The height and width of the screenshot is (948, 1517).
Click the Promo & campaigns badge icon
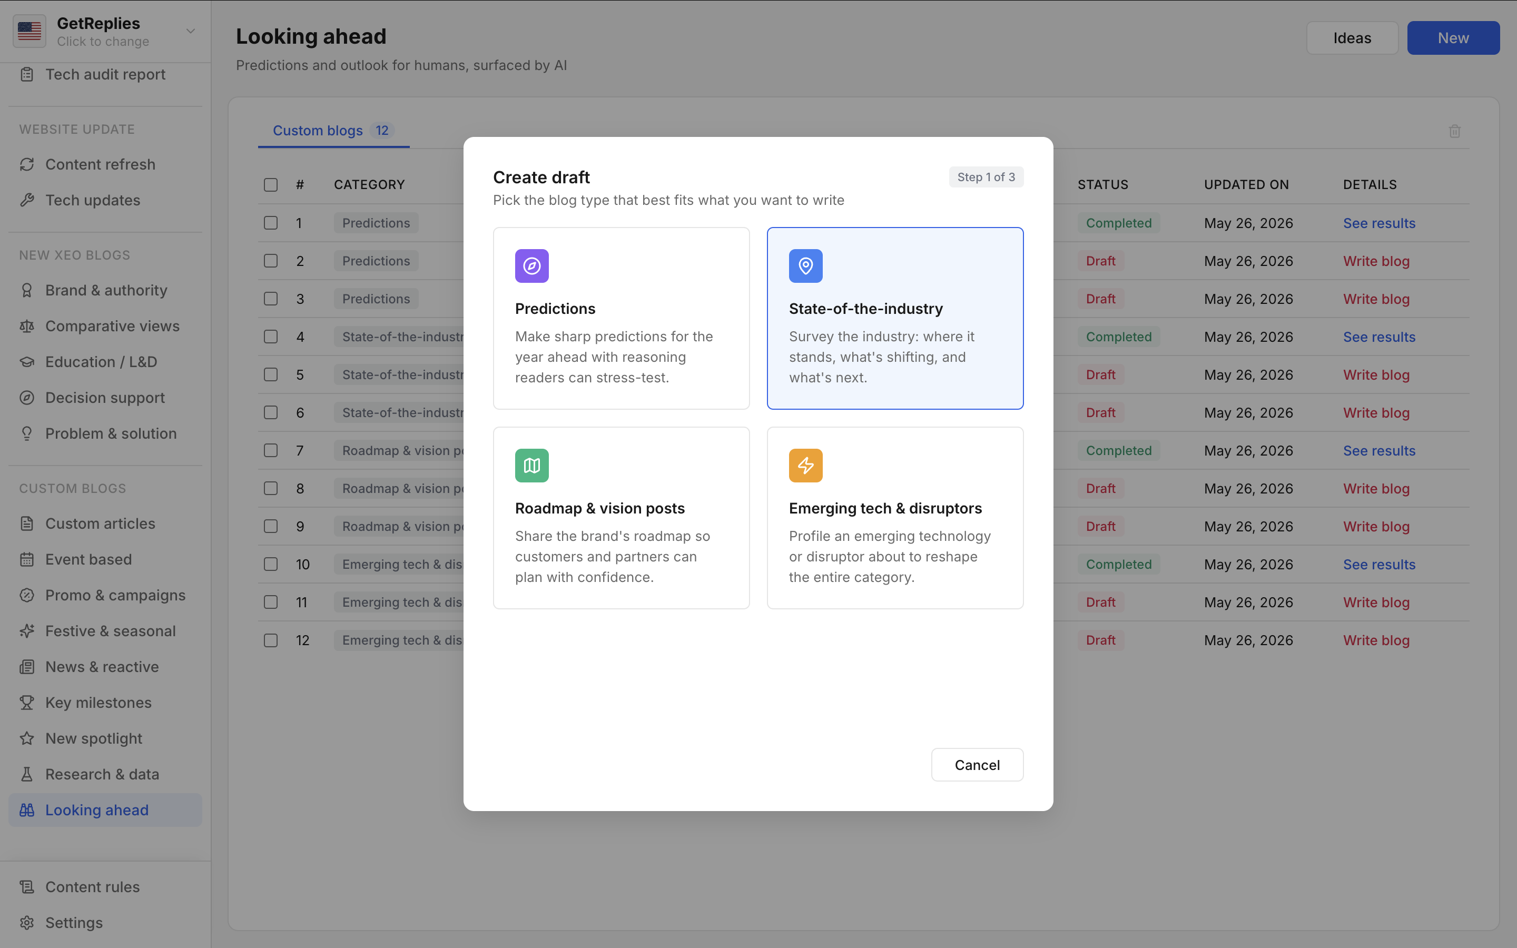pyautogui.click(x=27, y=595)
